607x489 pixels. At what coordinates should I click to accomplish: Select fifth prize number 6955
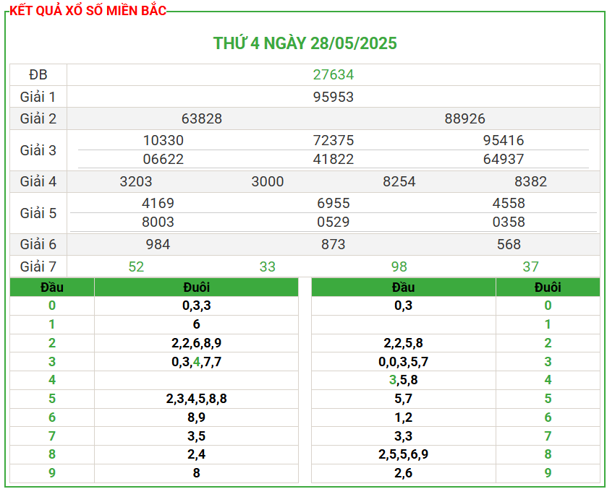click(x=334, y=203)
